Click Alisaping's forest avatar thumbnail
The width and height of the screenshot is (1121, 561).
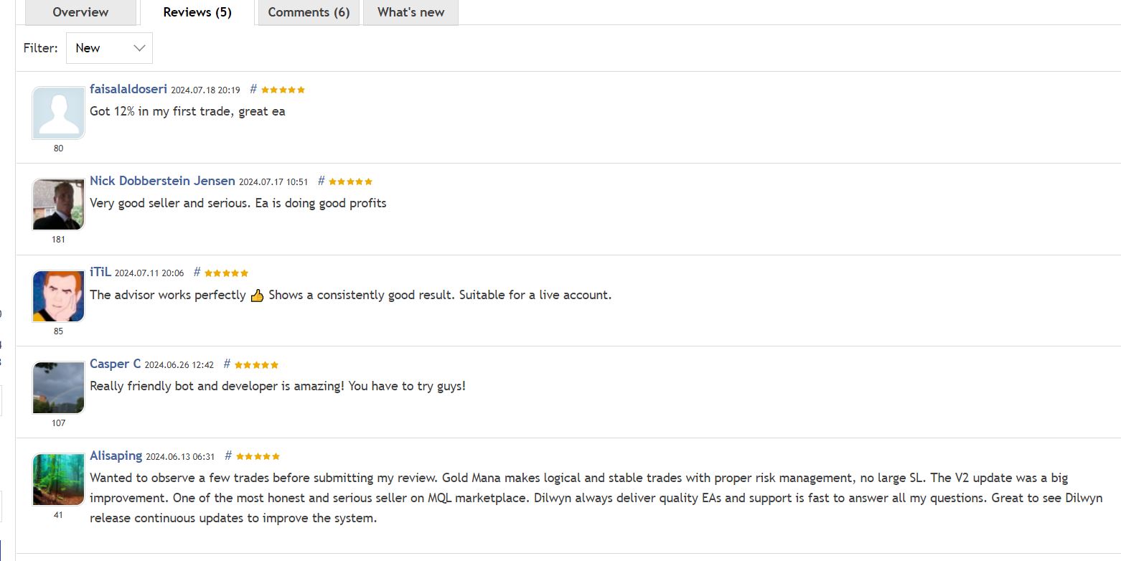(x=57, y=478)
